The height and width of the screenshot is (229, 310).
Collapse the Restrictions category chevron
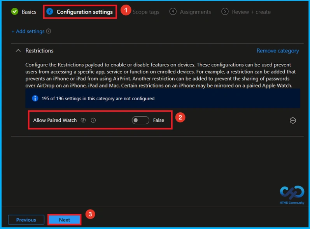(x=18, y=51)
